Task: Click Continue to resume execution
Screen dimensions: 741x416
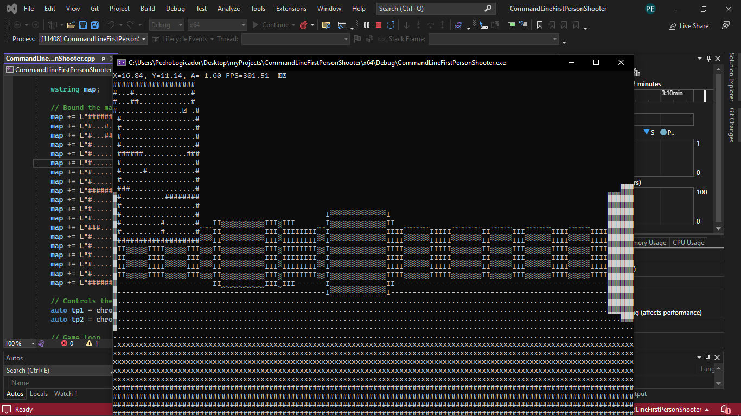Action: point(271,25)
